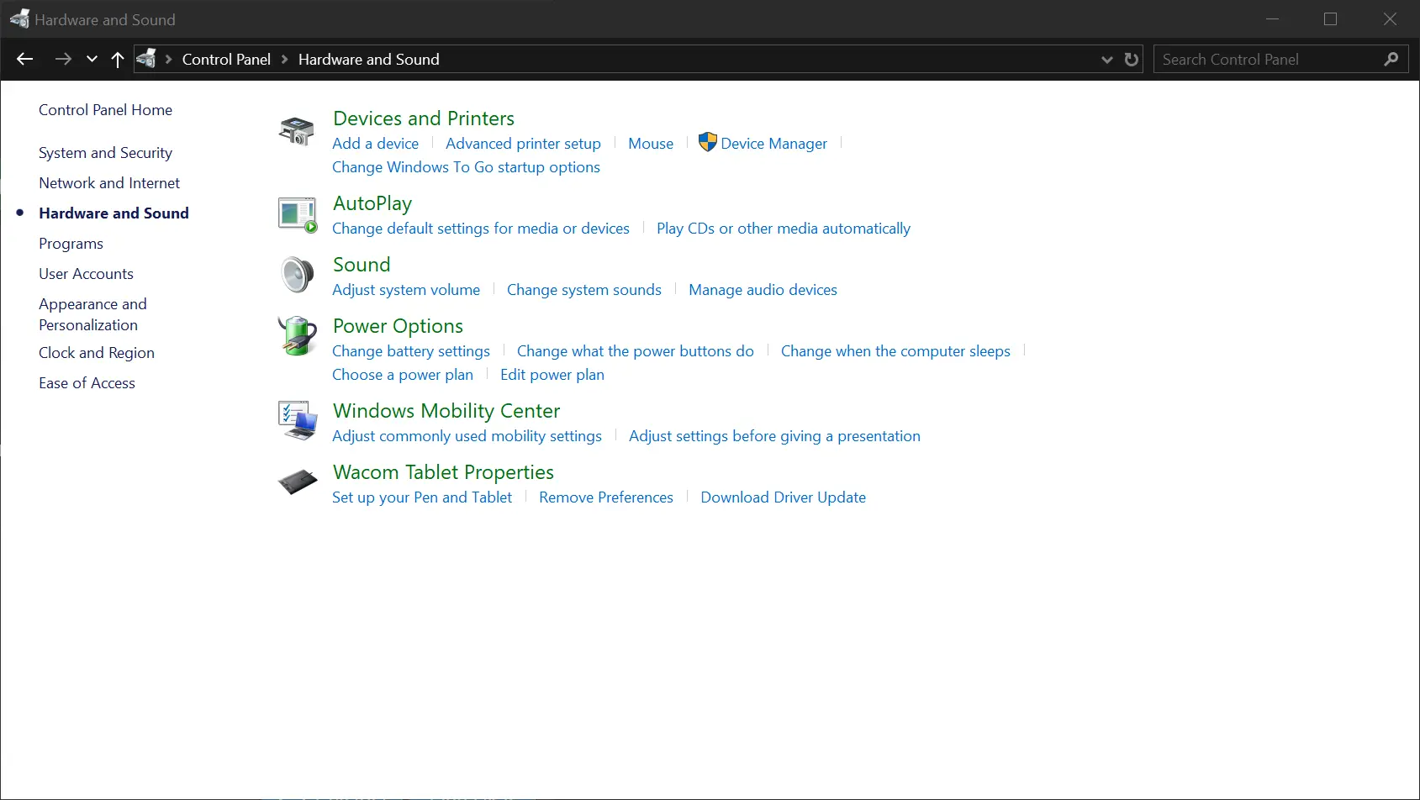Open Change what the power buttons do
The image size is (1420, 800).
click(x=636, y=351)
